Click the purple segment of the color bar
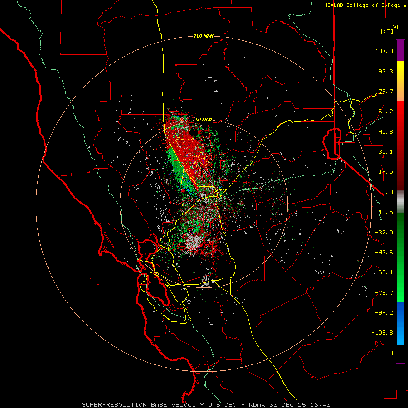The image size is (408, 408). click(x=400, y=51)
